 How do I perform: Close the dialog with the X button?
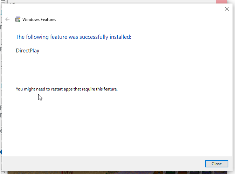227,9
